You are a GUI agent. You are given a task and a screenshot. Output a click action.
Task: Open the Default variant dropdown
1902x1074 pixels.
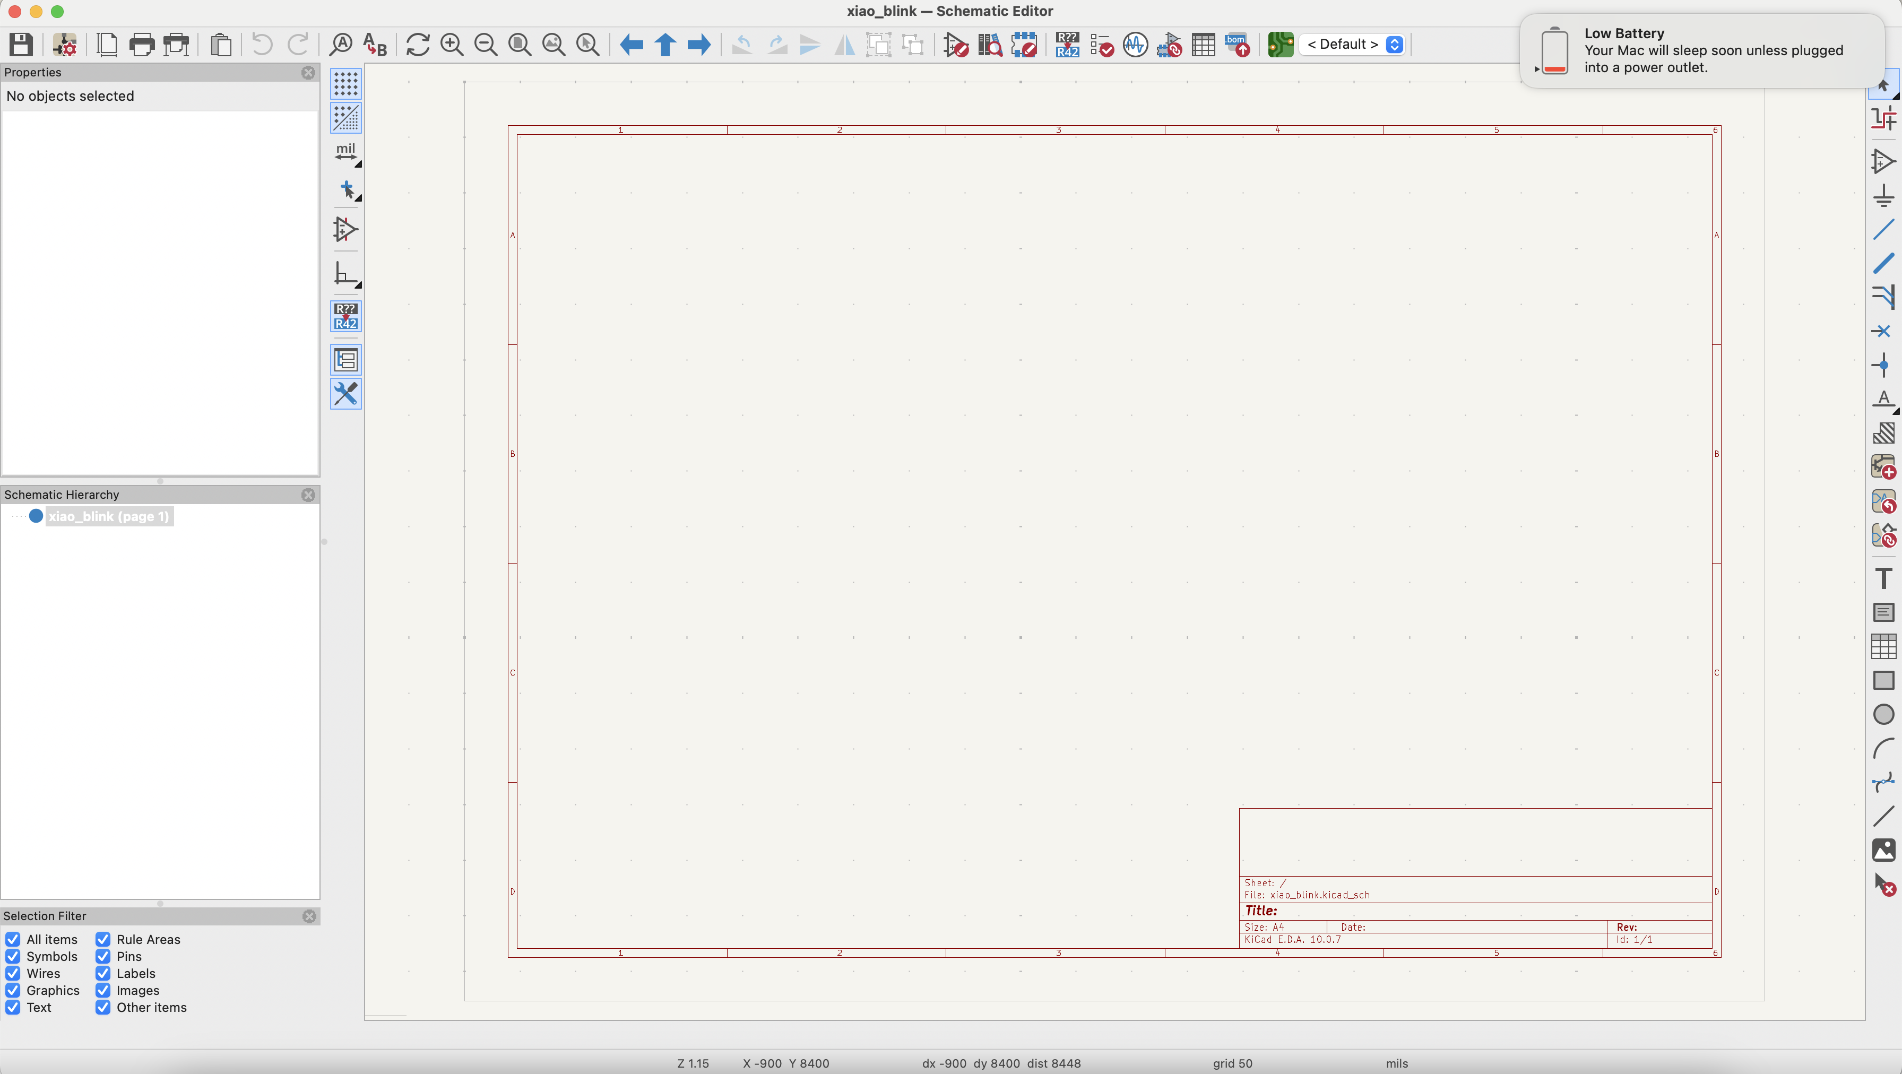coord(1353,44)
